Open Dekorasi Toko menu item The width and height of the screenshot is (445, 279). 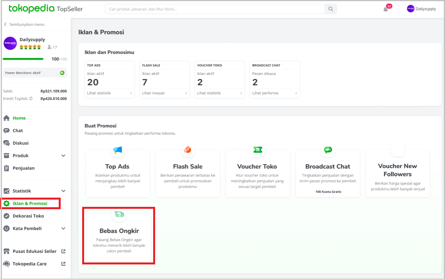pyautogui.click(x=28, y=216)
